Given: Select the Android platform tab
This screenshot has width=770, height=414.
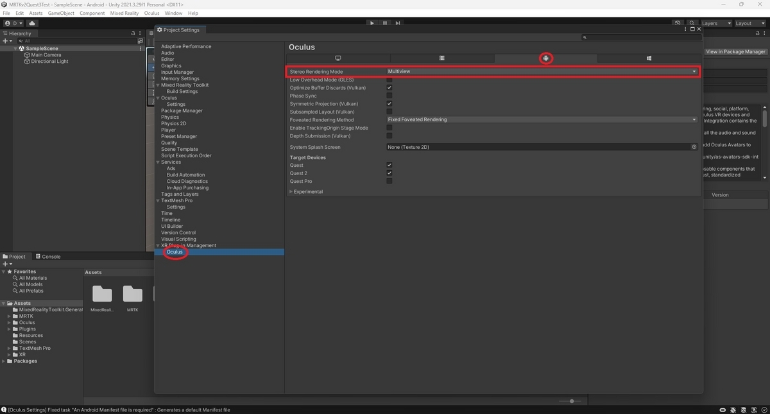Looking at the screenshot, I should 545,58.
